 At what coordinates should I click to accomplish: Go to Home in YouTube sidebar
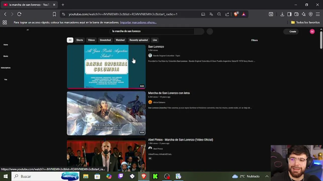[6, 44]
